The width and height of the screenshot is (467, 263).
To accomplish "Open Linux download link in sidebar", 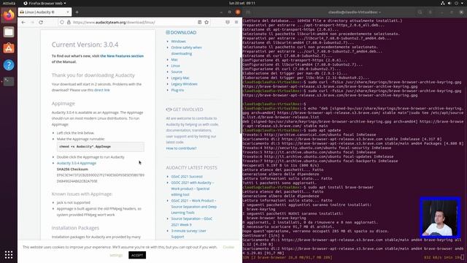I will tap(175, 66).
